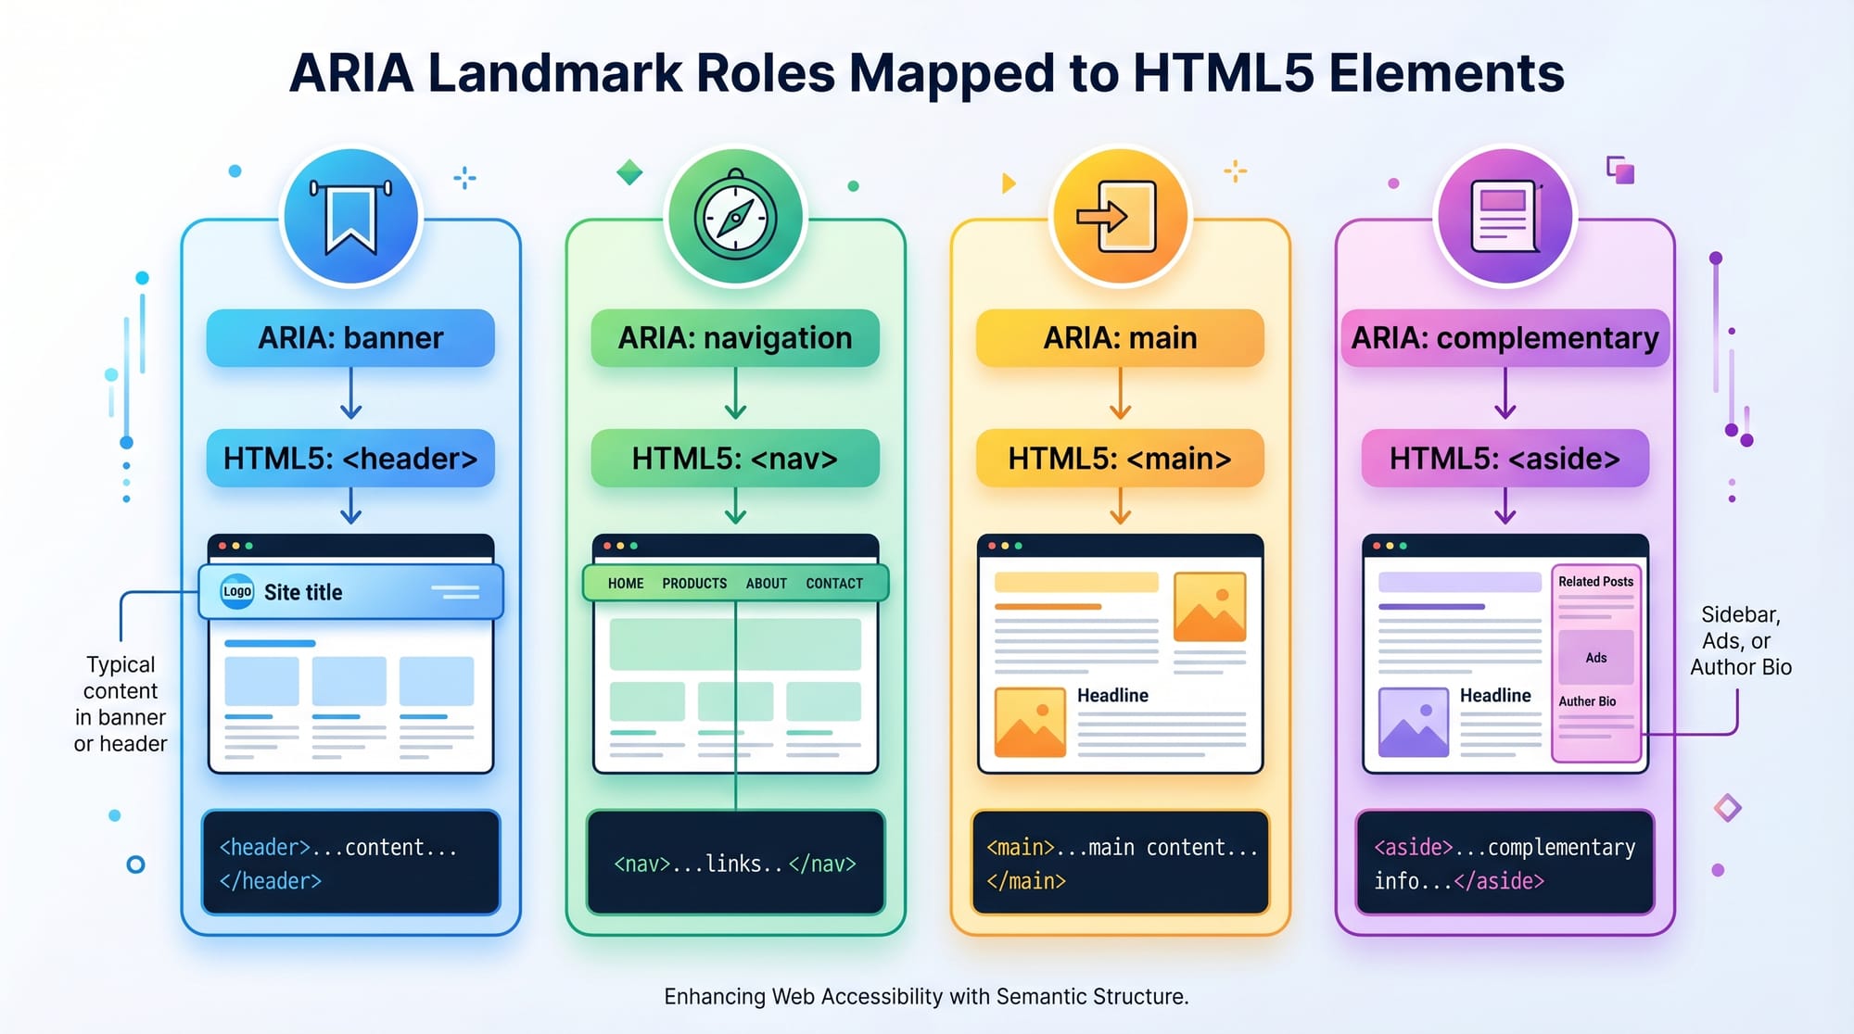Select the ARIA: complementary label
This screenshot has width=1854, height=1034.
[1505, 338]
